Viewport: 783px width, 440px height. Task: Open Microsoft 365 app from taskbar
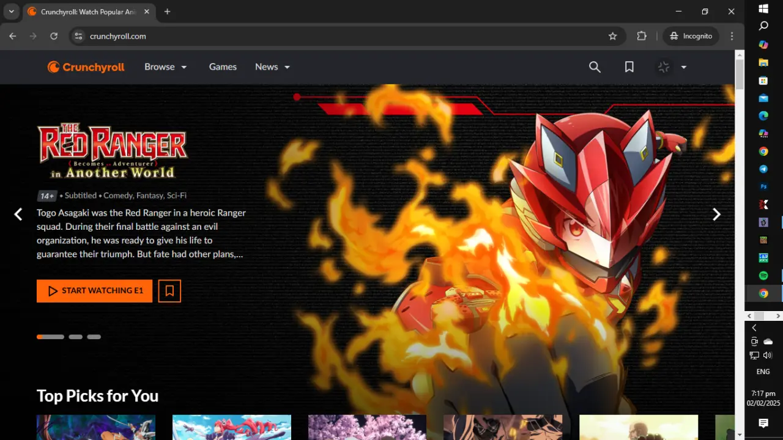pyautogui.click(x=763, y=133)
